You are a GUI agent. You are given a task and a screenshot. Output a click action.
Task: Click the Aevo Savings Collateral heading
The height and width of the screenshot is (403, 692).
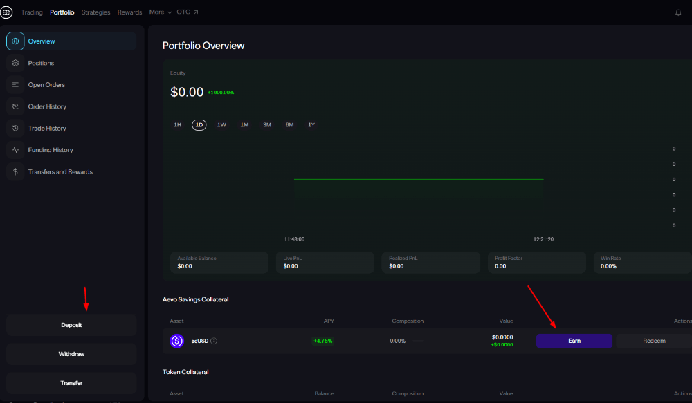pyautogui.click(x=196, y=299)
